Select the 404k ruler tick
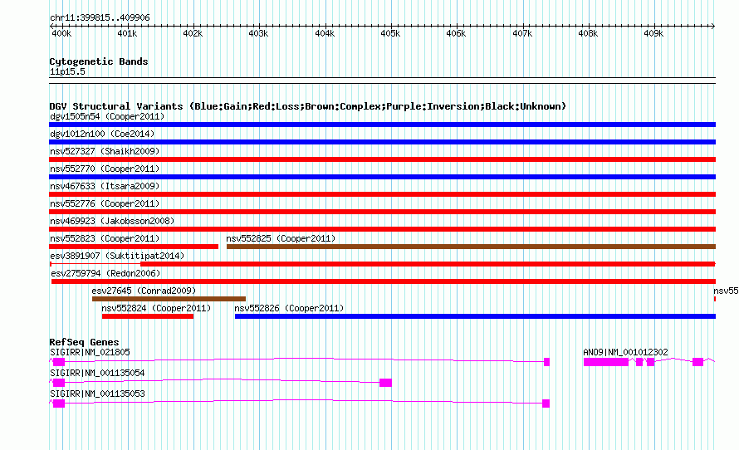This screenshot has width=739, height=450. [325, 33]
